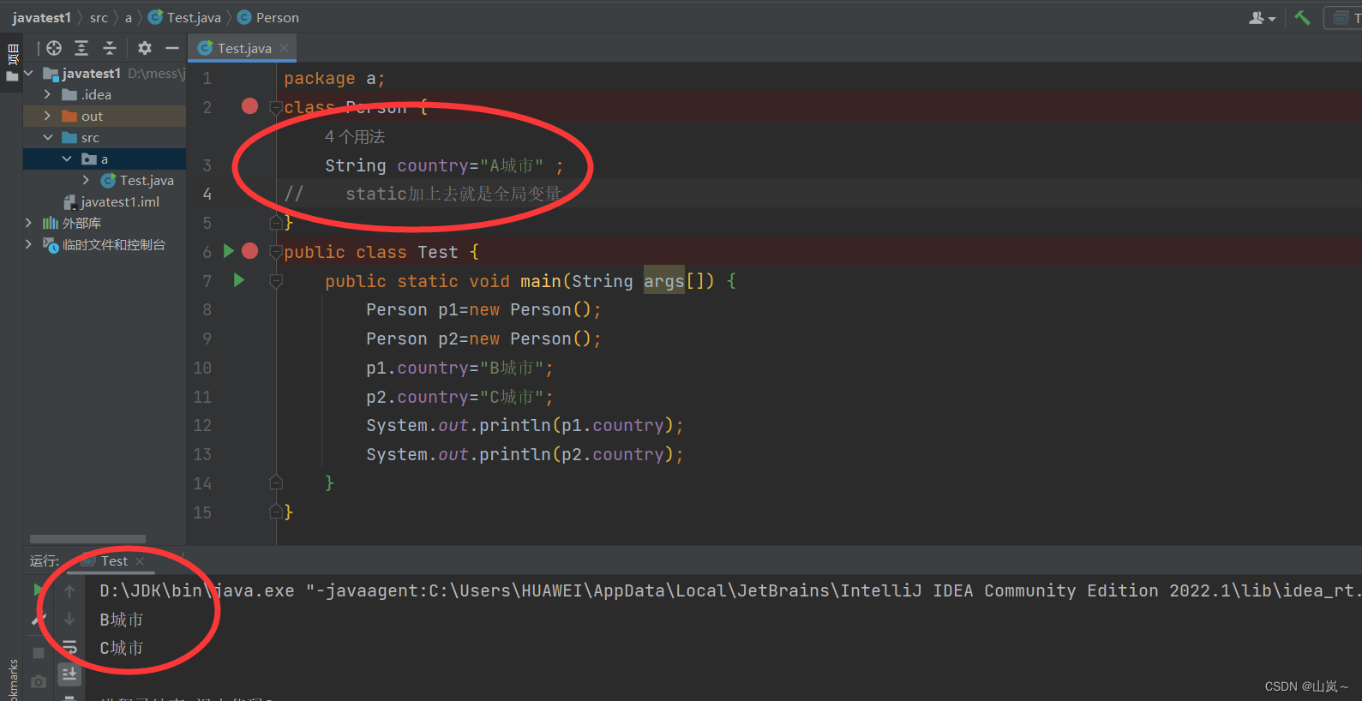Image resolution: width=1362 pixels, height=701 pixels.
Task: Click a package in breadcrumb bar
Action: click(x=129, y=17)
